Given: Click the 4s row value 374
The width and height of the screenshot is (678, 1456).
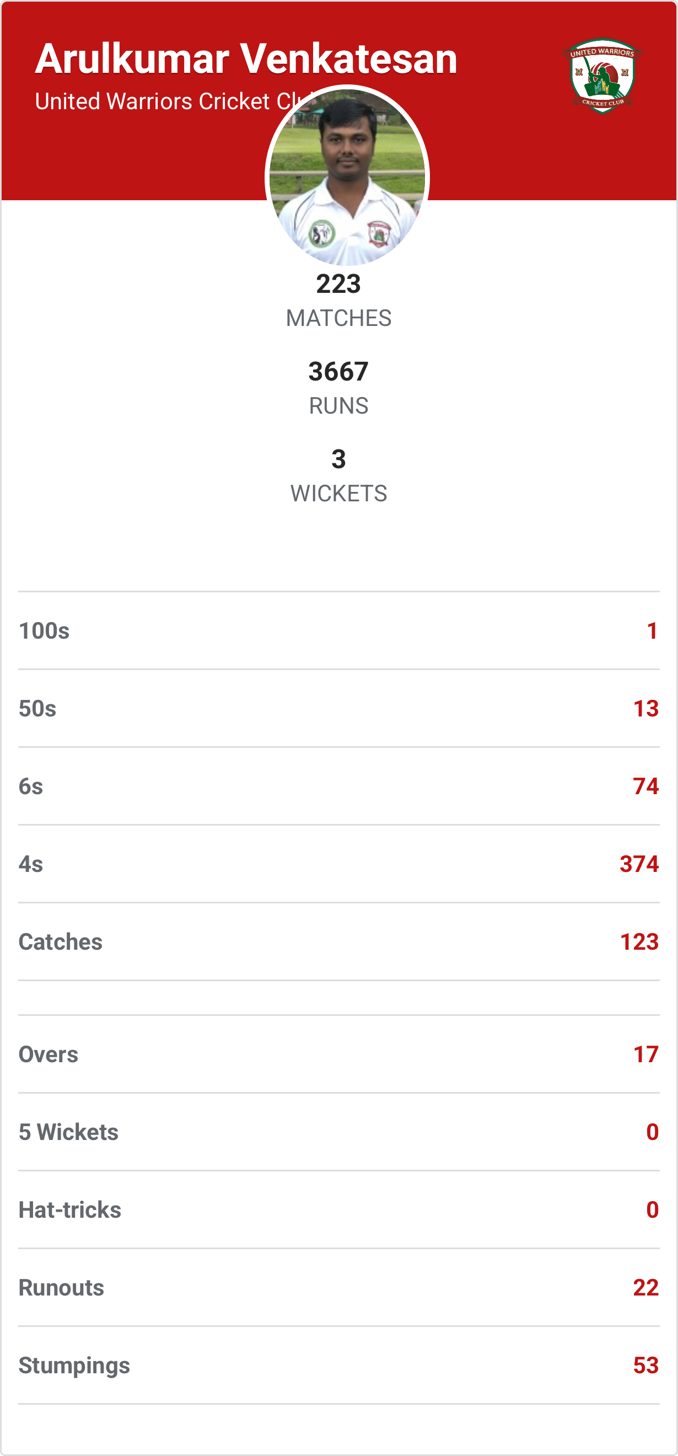Looking at the screenshot, I should pyautogui.click(x=639, y=864).
